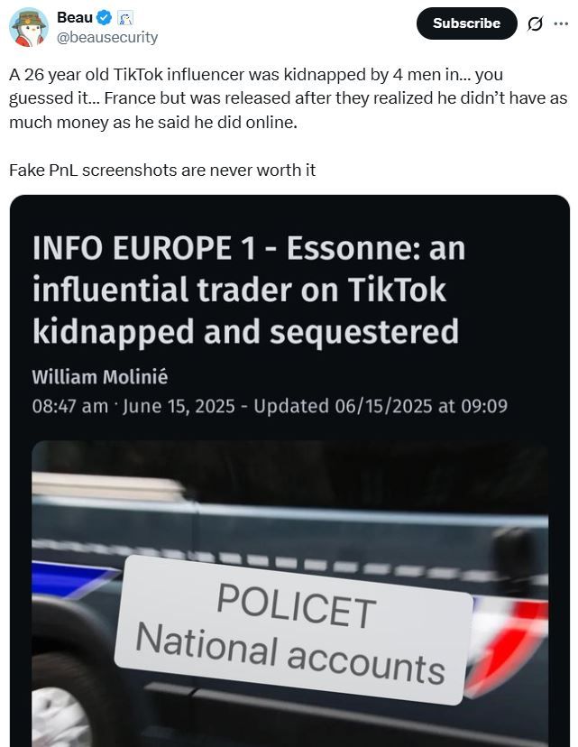Open the @beausecurity handle link
This screenshot has height=747, width=578.
point(107,37)
